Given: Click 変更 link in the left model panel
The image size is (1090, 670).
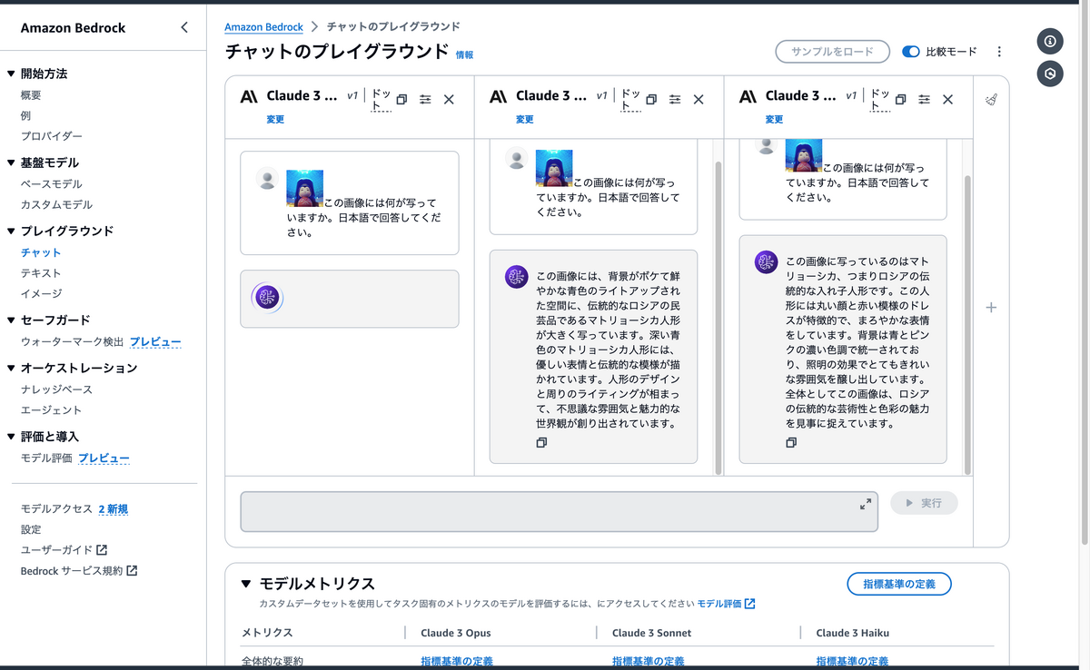Looking at the screenshot, I should coord(275,120).
